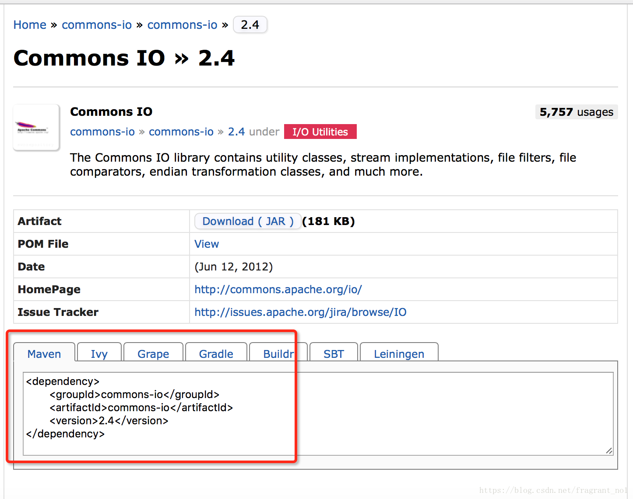The width and height of the screenshot is (633, 499).
Task: Click inside the Maven dependency text area
Action: pos(318,414)
